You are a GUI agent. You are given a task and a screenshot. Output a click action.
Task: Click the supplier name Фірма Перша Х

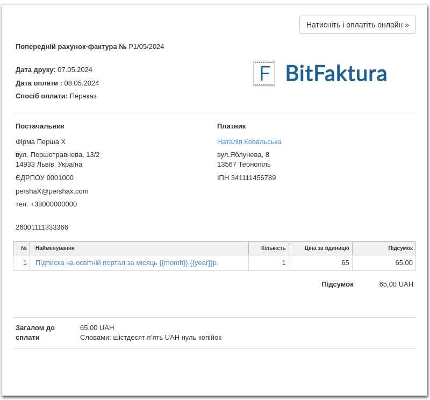pos(41,141)
